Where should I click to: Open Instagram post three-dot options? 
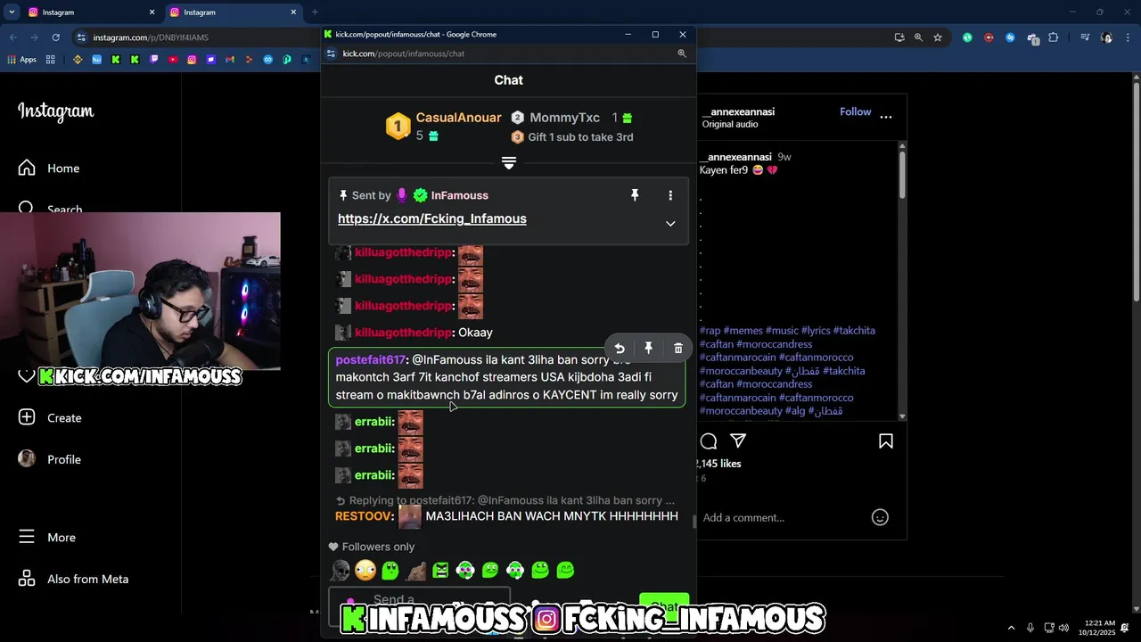pyautogui.click(x=886, y=117)
